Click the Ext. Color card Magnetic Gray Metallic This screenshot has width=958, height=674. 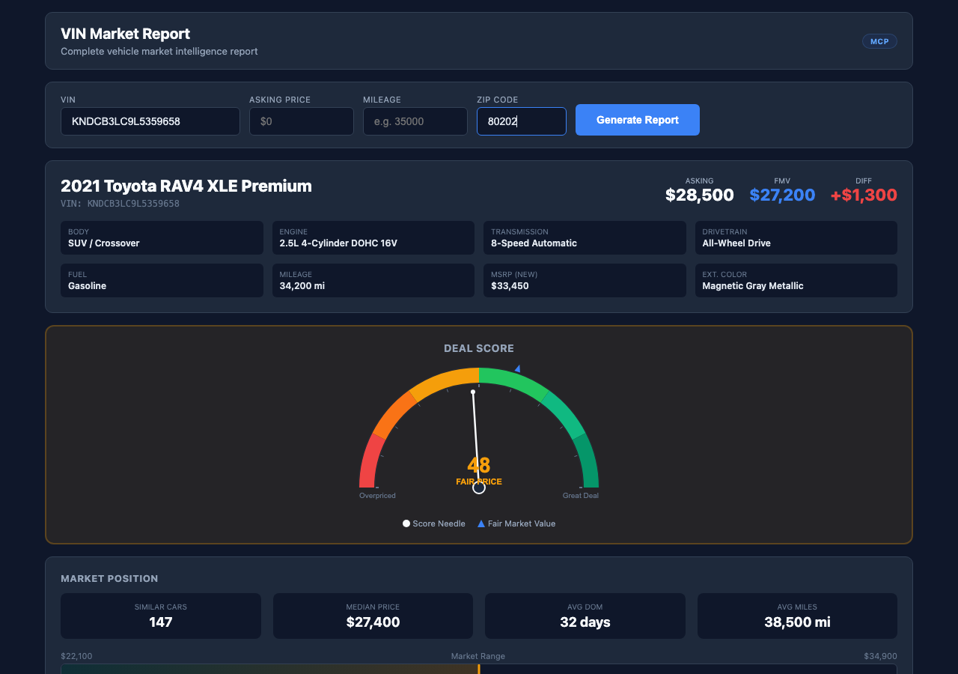pyautogui.click(x=796, y=280)
